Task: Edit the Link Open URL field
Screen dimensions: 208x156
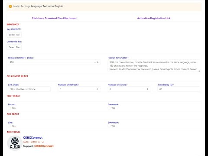Action: pyautogui.click(x=29, y=89)
